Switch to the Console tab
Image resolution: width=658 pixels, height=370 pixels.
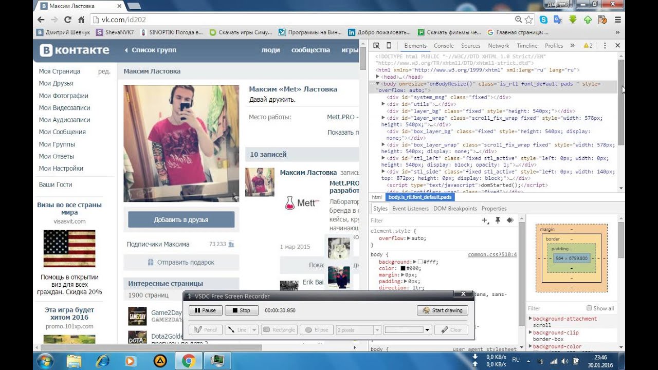pos(444,46)
